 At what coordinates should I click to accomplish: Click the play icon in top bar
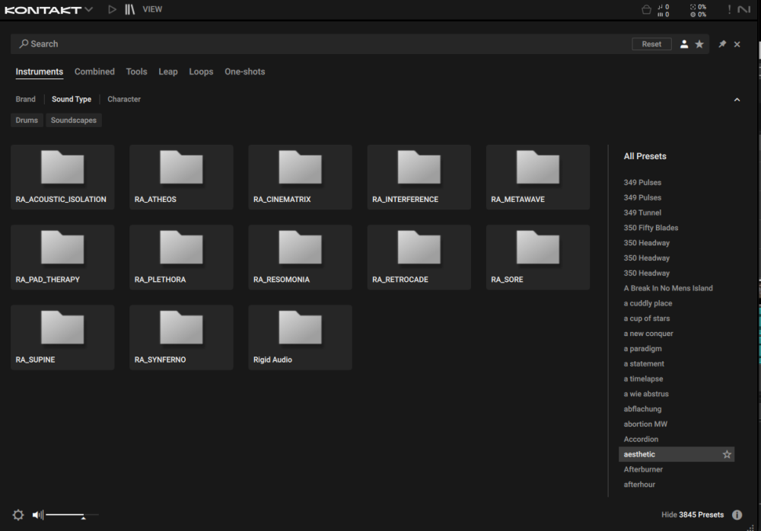point(112,9)
